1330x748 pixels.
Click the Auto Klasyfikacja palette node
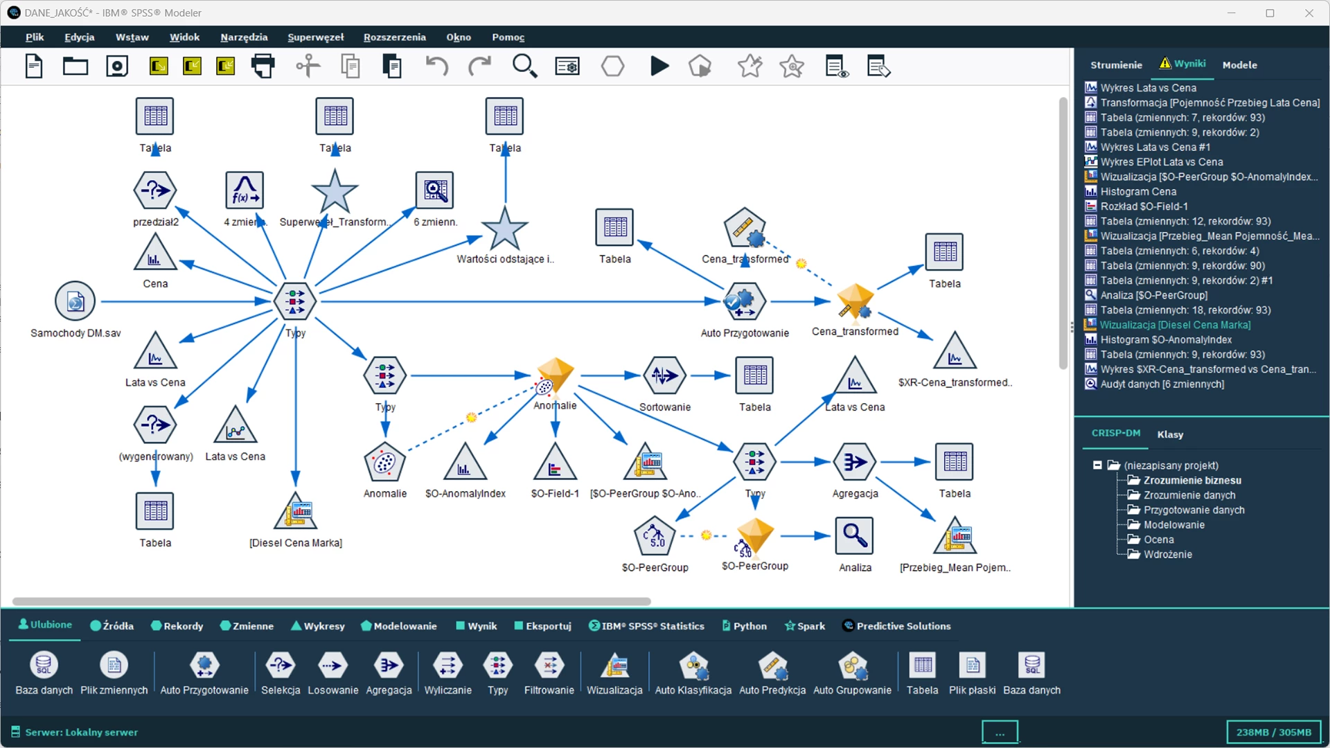point(693,673)
